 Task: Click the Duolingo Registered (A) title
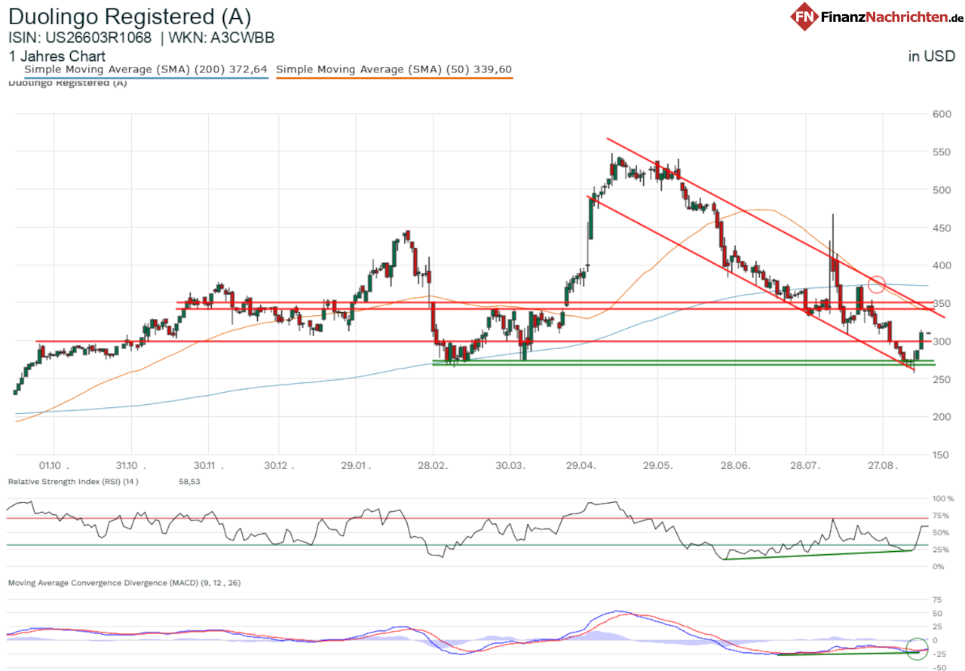pyautogui.click(x=130, y=17)
